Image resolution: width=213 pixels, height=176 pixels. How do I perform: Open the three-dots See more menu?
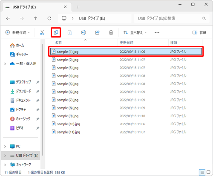coord(157,33)
